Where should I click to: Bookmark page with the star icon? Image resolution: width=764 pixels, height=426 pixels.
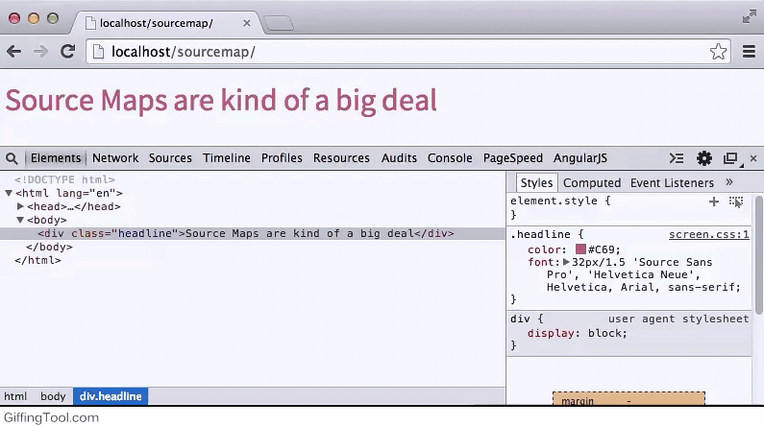[719, 52]
